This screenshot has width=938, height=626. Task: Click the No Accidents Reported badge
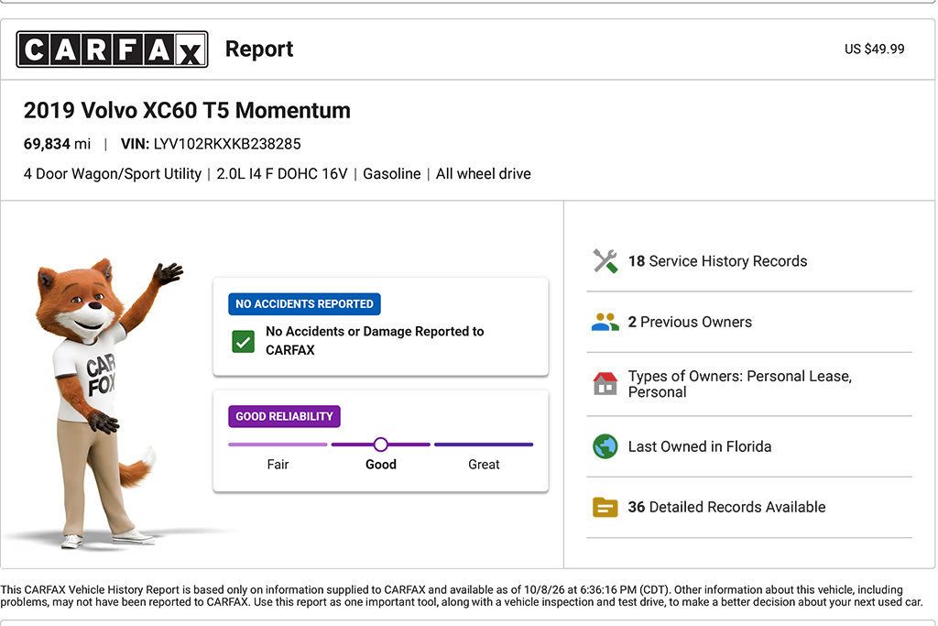click(x=304, y=304)
